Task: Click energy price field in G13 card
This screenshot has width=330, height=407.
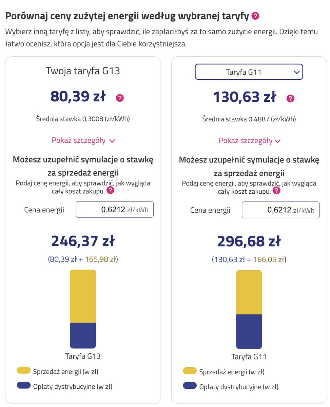Action: pos(115,210)
